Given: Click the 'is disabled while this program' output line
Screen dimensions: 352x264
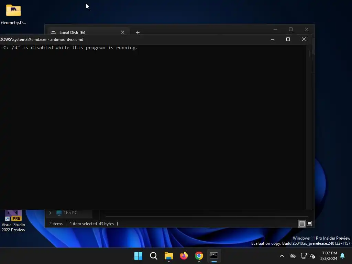Looking at the screenshot, I should (69, 47).
